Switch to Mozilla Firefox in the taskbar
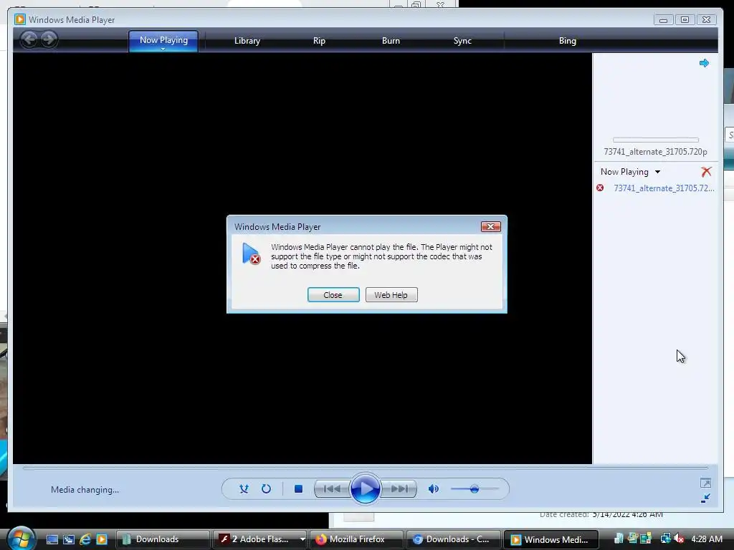Image resolution: width=734 pixels, height=550 pixels. 356,539
